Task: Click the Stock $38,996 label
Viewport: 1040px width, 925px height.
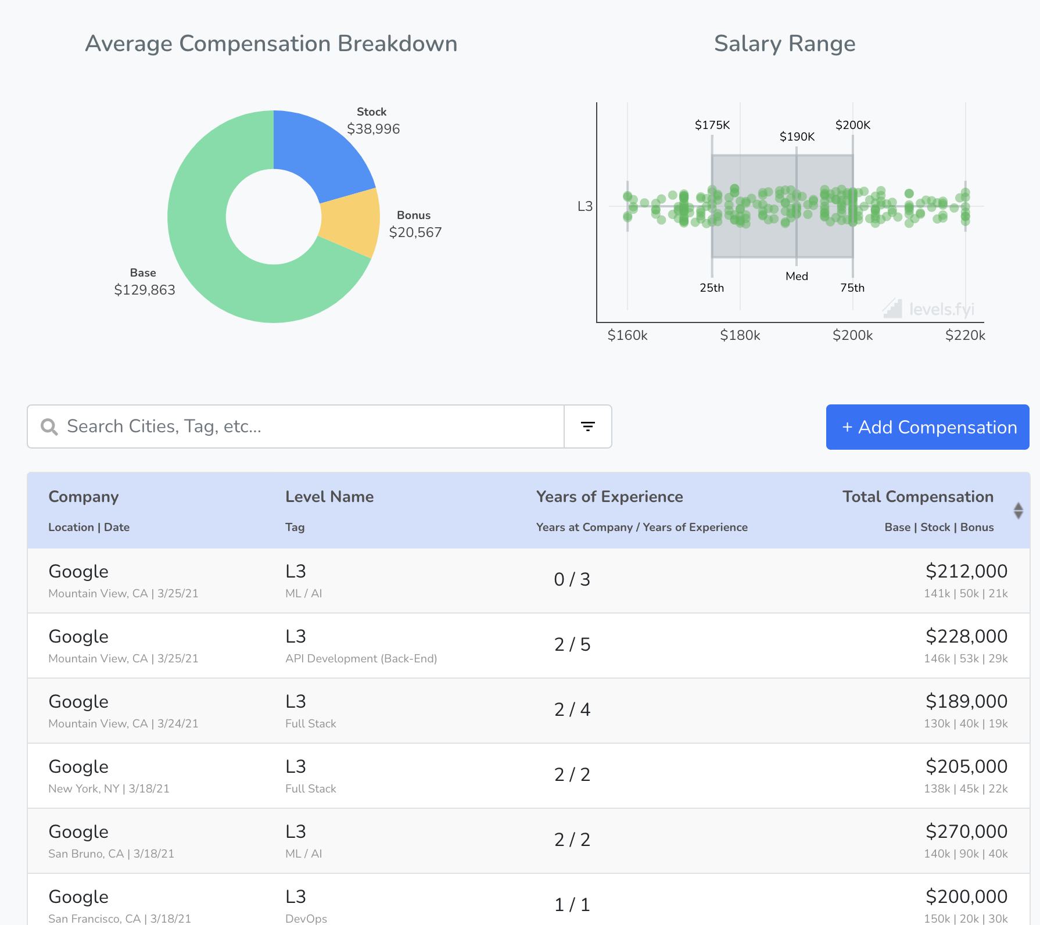Action: [x=373, y=121]
